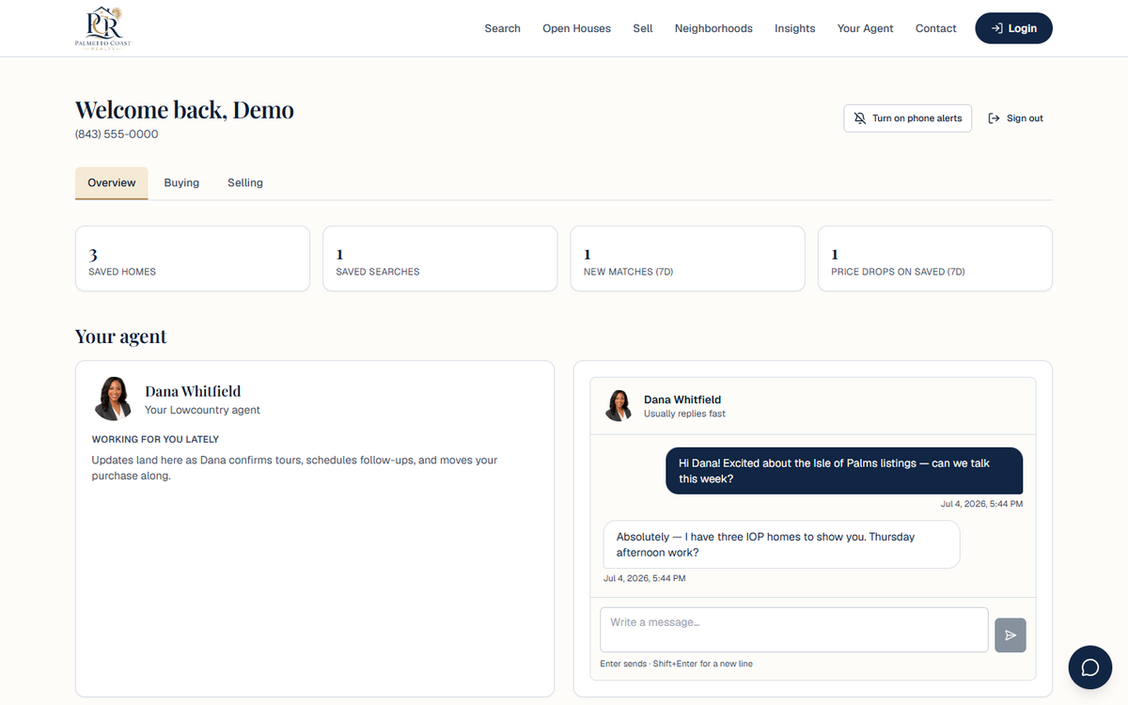Click the Isle of Palms chat message

(844, 471)
